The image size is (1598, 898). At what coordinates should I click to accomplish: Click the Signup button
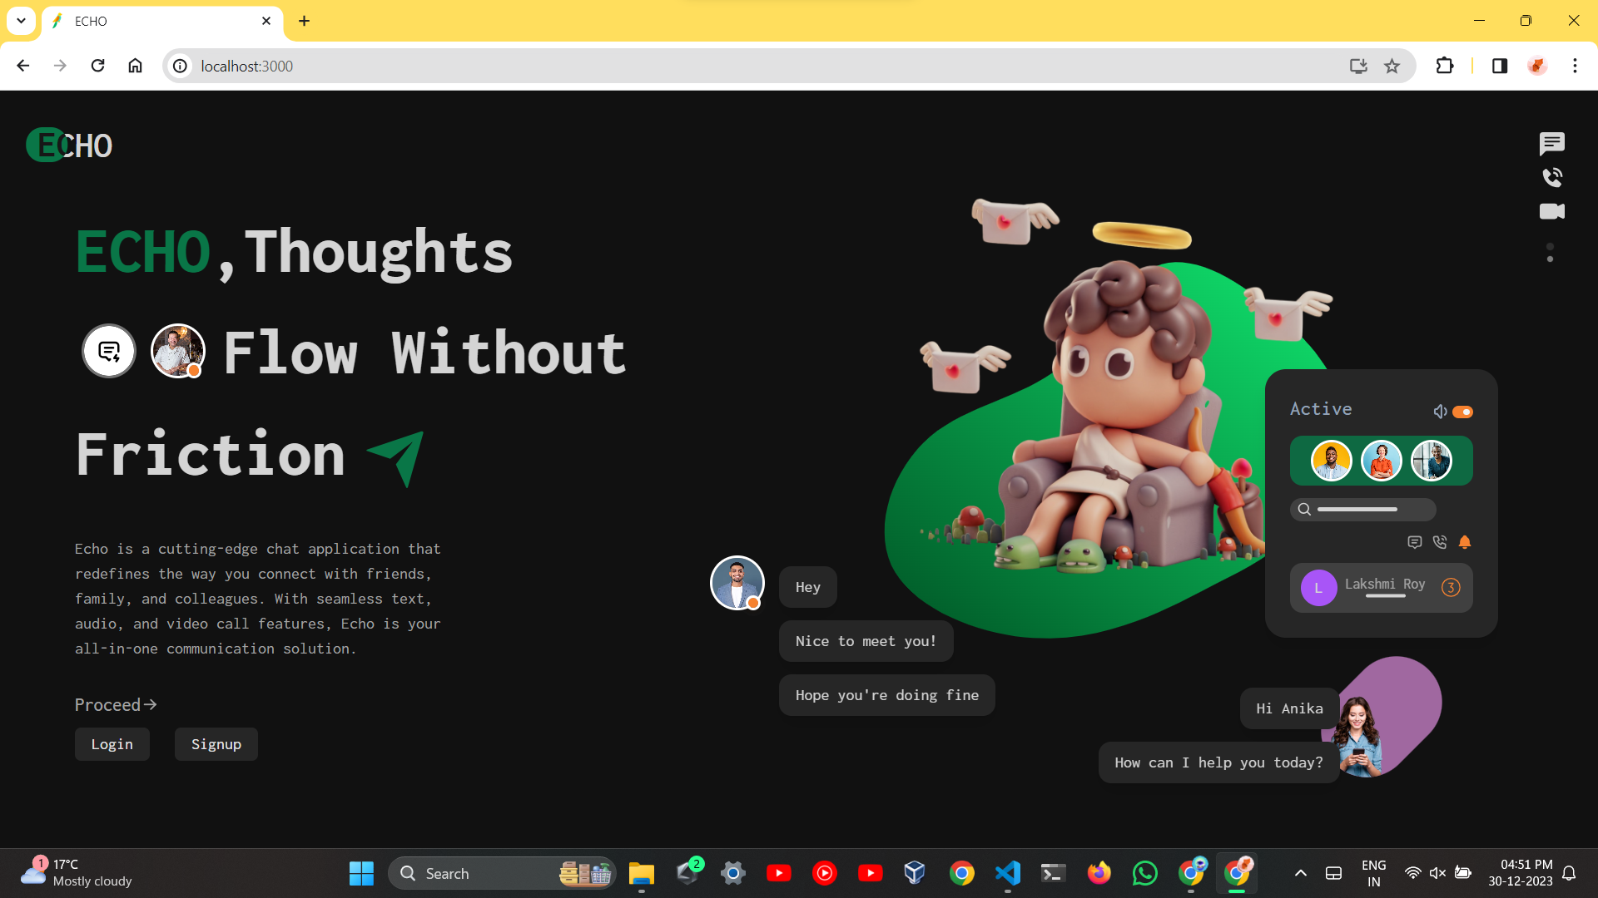pyautogui.click(x=216, y=744)
